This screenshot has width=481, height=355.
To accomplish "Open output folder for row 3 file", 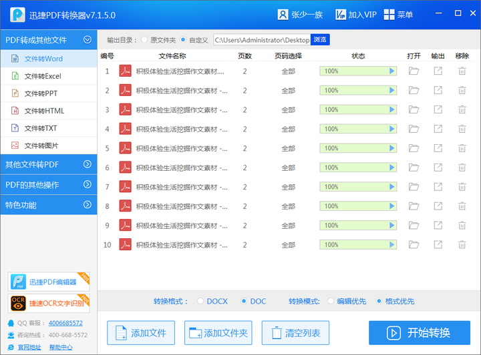I will pos(414,109).
